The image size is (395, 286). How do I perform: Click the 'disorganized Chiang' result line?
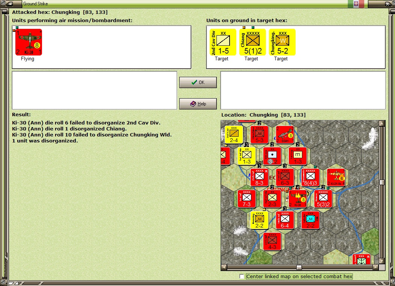69,129
